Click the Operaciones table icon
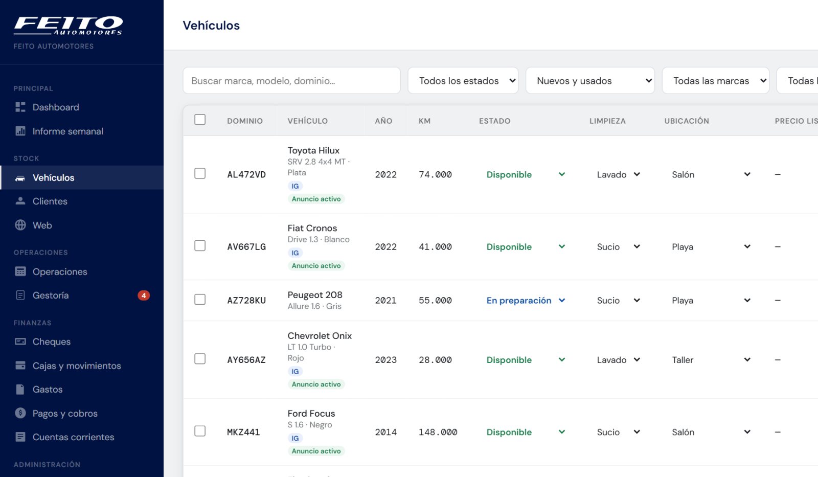Image resolution: width=818 pixels, height=477 pixels. 20,271
